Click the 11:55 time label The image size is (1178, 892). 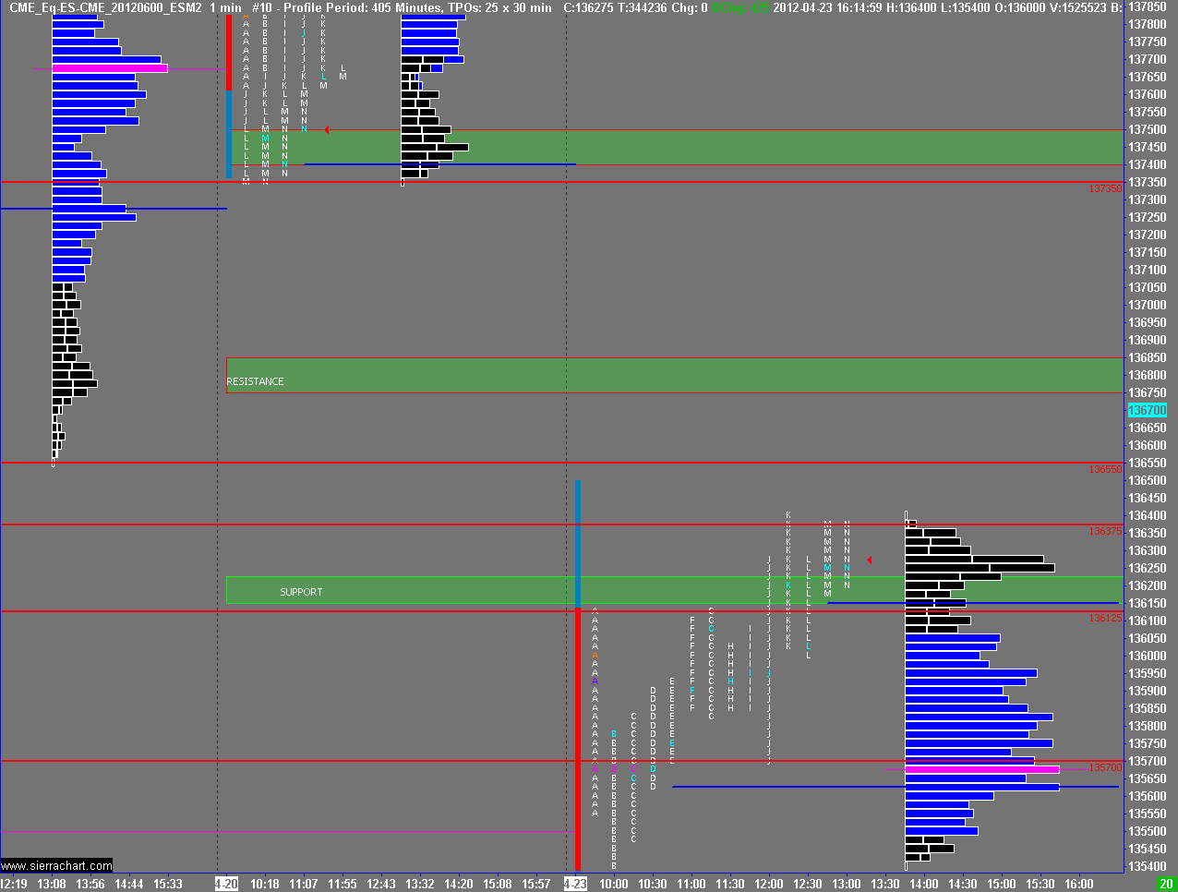point(343,884)
